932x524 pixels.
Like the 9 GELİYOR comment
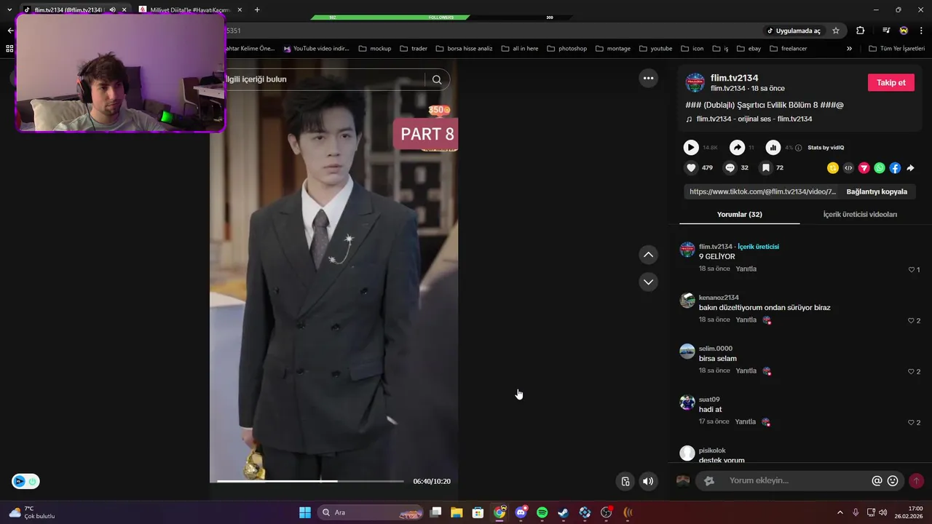(911, 270)
